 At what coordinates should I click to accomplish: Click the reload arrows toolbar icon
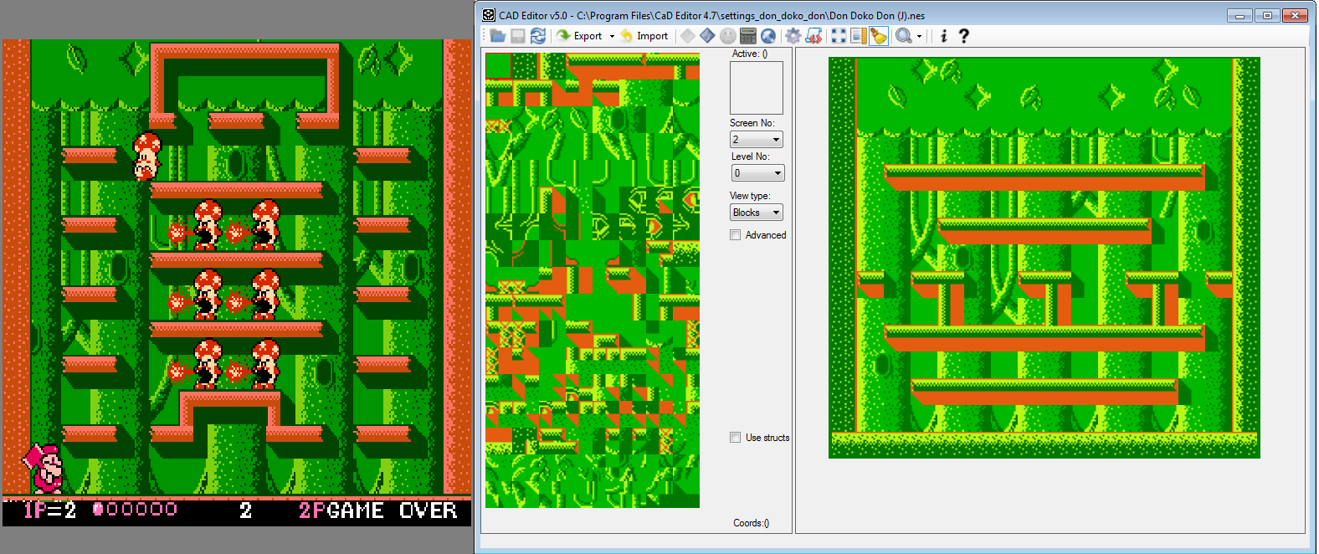(x=538, y=36)
